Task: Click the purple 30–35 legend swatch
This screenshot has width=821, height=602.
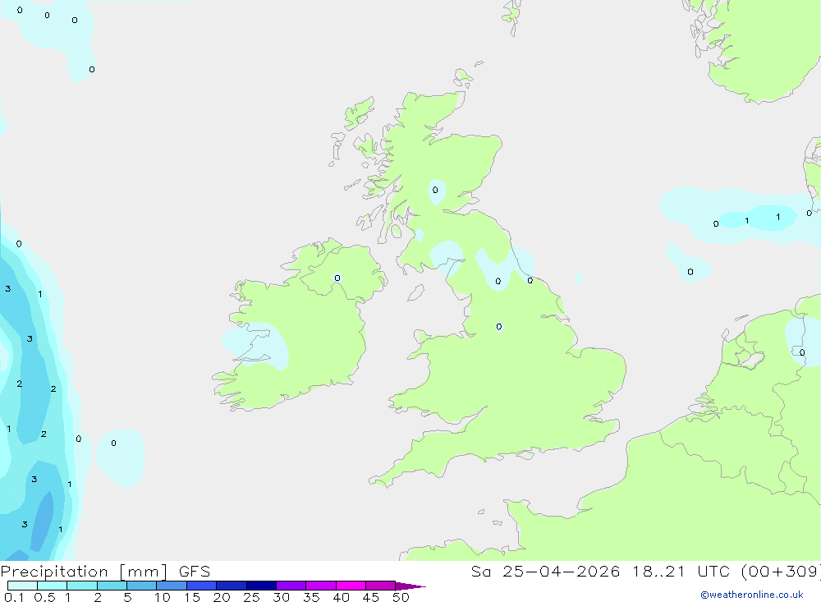Action: [x=291, y=586]
